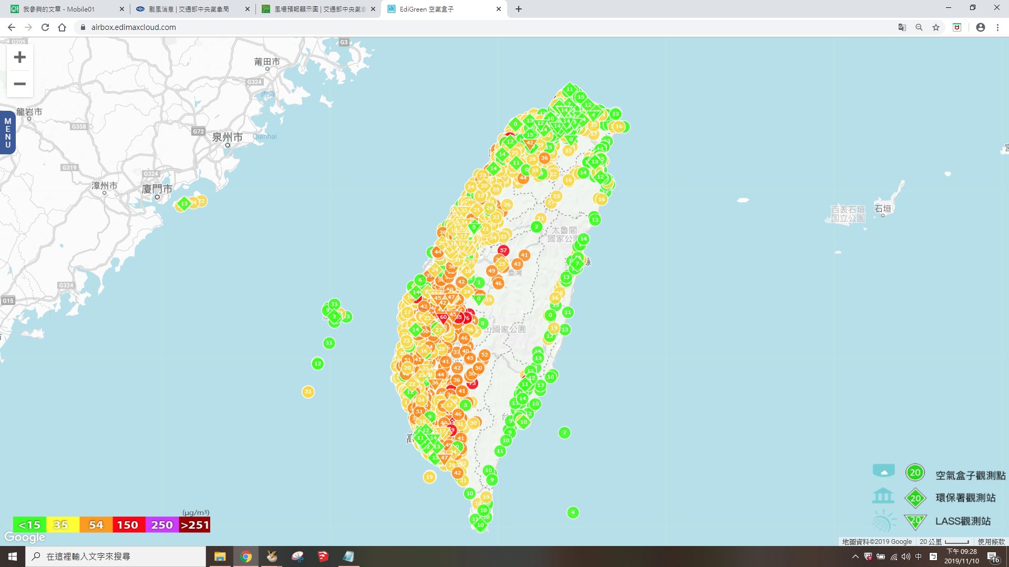The height and width of the screenshot is (567, 1009).
Task: Close the 風場預報顯示圖 tab
Action: pos(373,9)
